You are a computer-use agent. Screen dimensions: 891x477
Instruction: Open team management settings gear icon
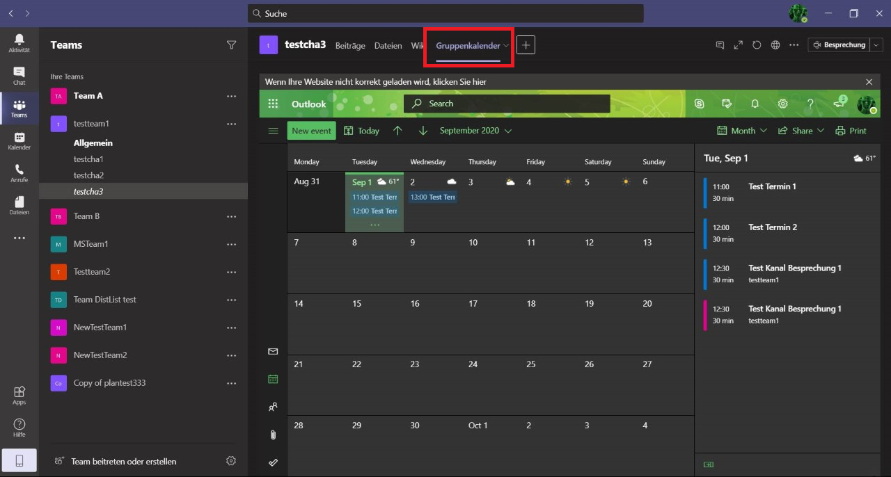click(231, 461)
